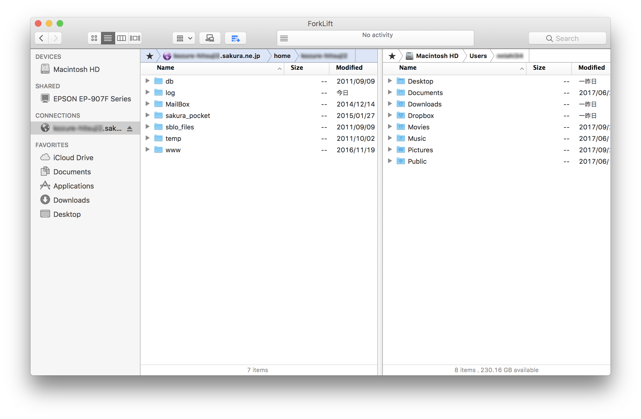Image resolution: width=641 pixels, height=419 pixels.
Task: Click the sakura.ne.jp breadcrumb
Action: pos(212,56)
